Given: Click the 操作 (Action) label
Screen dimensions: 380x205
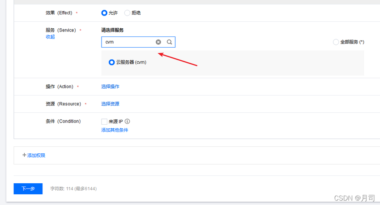Looking at the screenshot, I should [x=60, y=87].
